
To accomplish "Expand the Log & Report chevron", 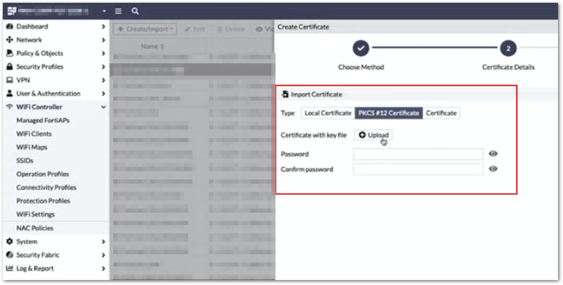I will click(x=103, y=268).
